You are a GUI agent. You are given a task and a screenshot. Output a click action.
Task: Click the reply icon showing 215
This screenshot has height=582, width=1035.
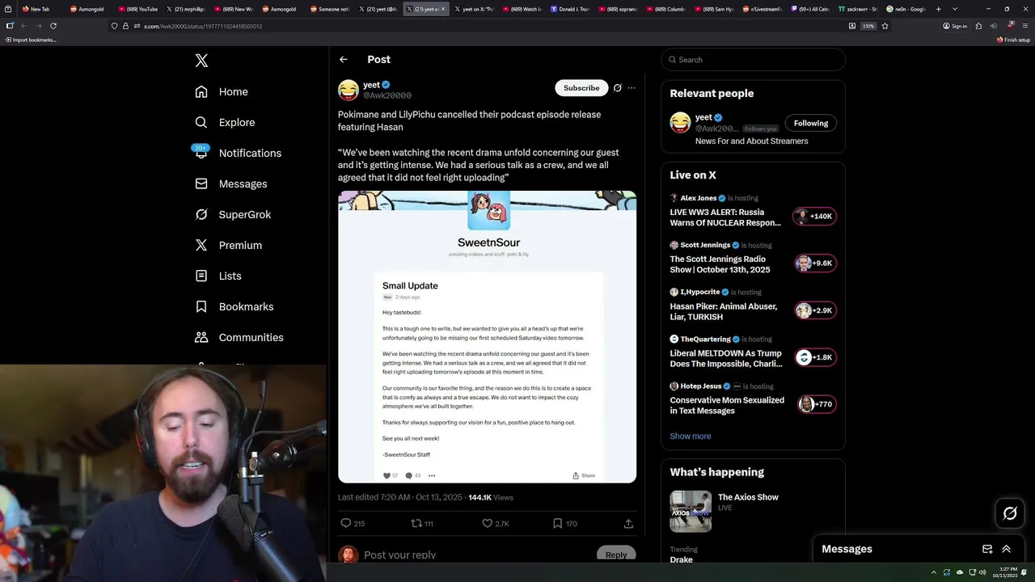353,524
